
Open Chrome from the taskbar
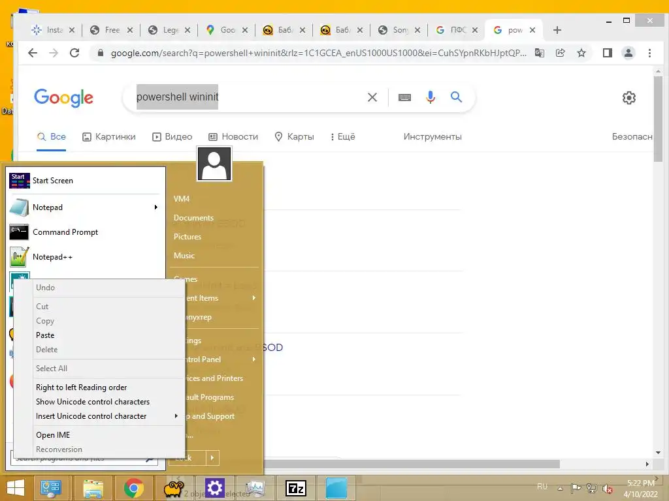[x=133, y=488]
